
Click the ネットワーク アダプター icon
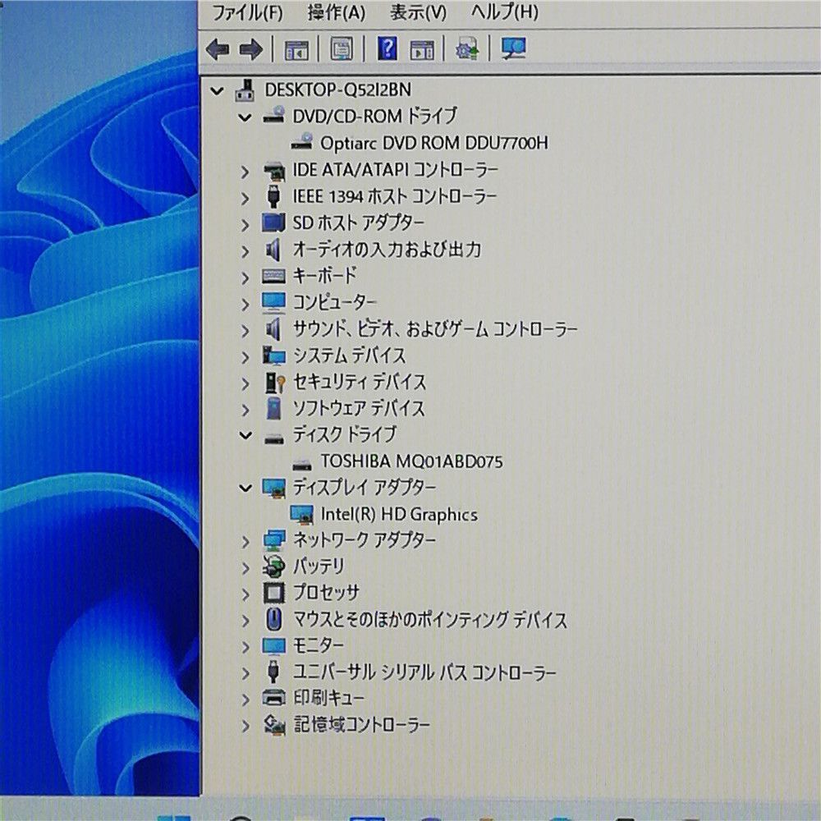(x=274, y=540)
